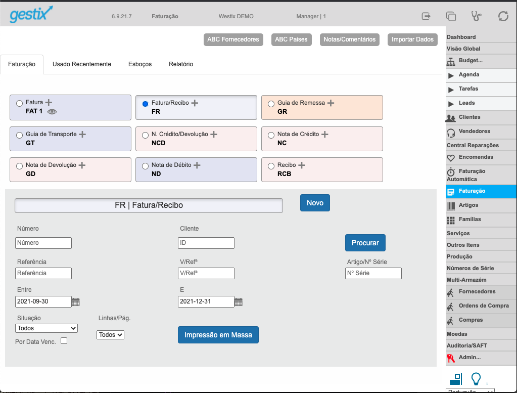517x393 pixels.
Task: Select the Faturação tab
Action: 22,64
